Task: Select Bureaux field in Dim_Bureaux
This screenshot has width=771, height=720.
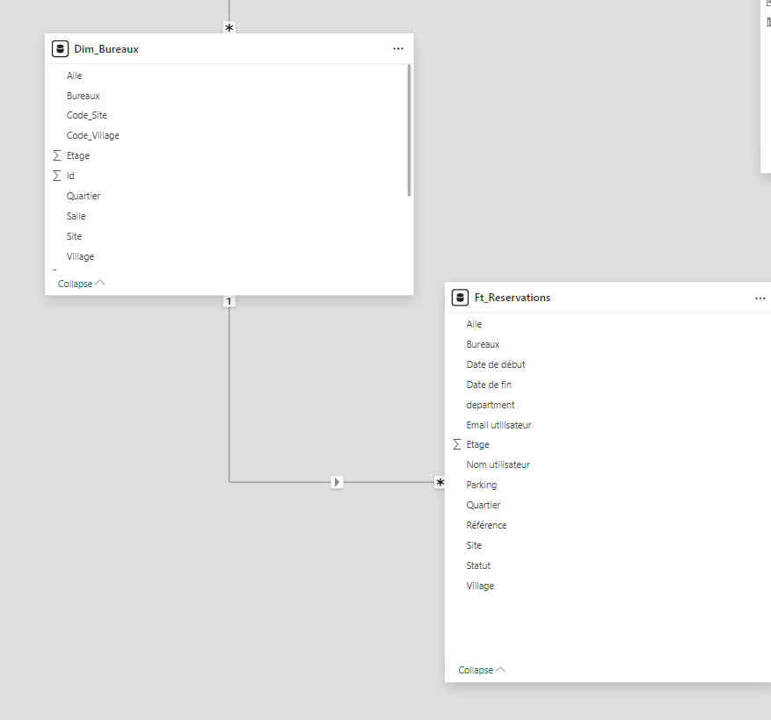Action: [84, 96]
